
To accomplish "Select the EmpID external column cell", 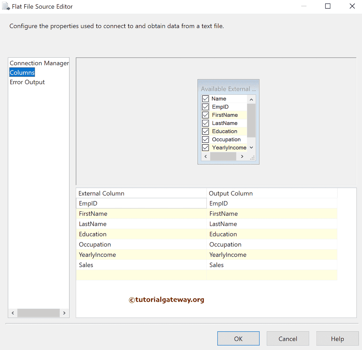I will tap(141, 203).
